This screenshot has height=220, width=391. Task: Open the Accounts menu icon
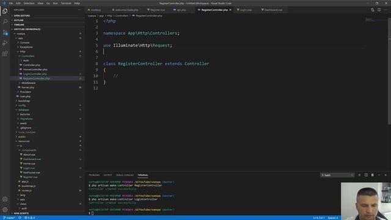(x=5, y=199)
